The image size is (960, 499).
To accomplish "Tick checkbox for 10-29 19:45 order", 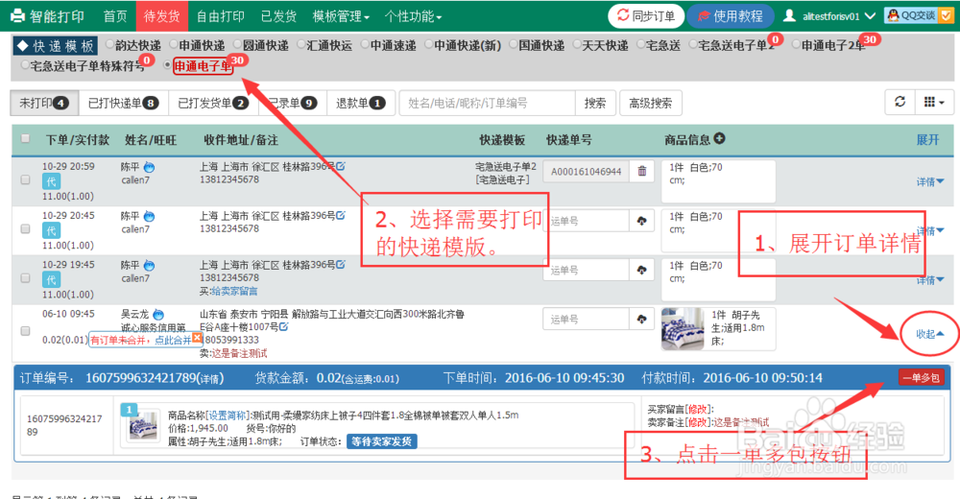I will click(x=25, y=277).
